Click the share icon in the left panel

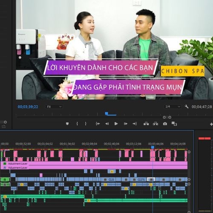[3, 126]
